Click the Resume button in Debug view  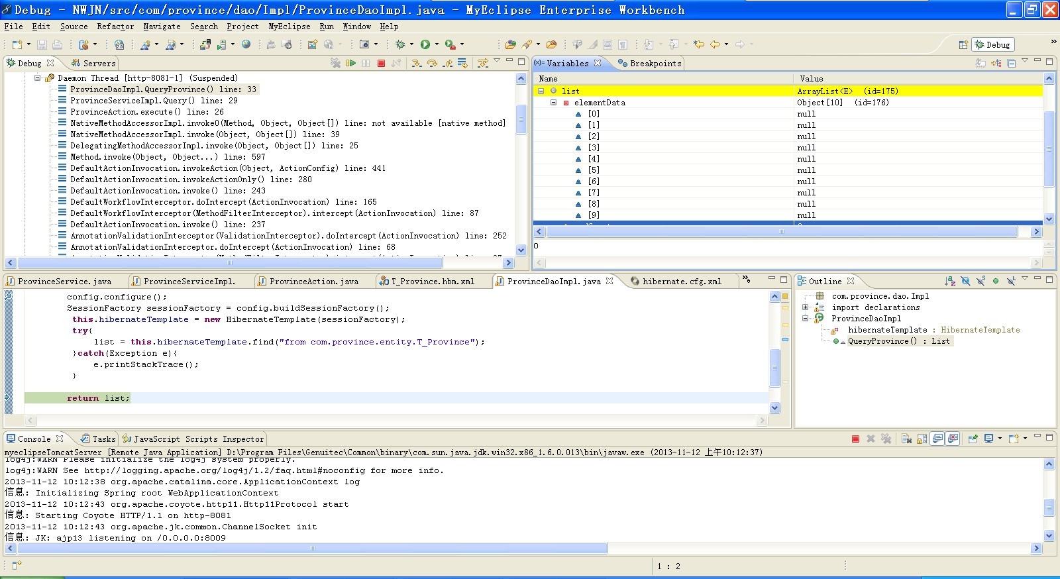(x=350, y=63)
